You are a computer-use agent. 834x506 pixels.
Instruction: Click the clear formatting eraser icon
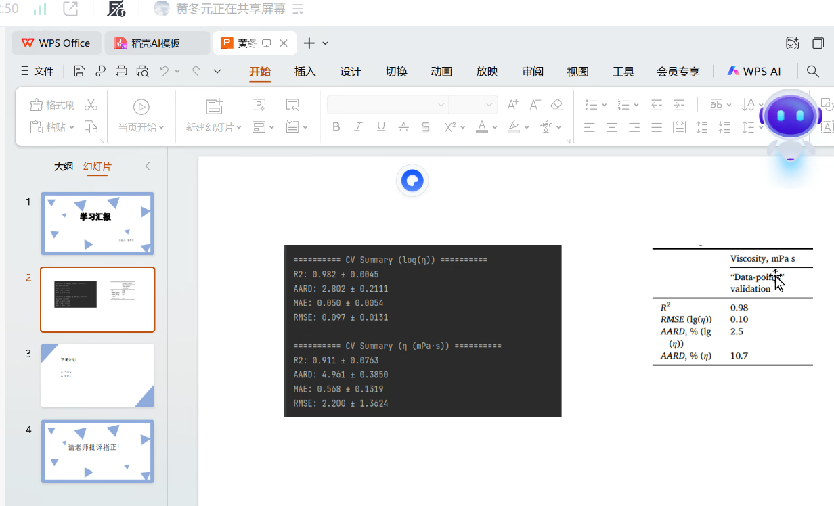(x=556, y=105)
